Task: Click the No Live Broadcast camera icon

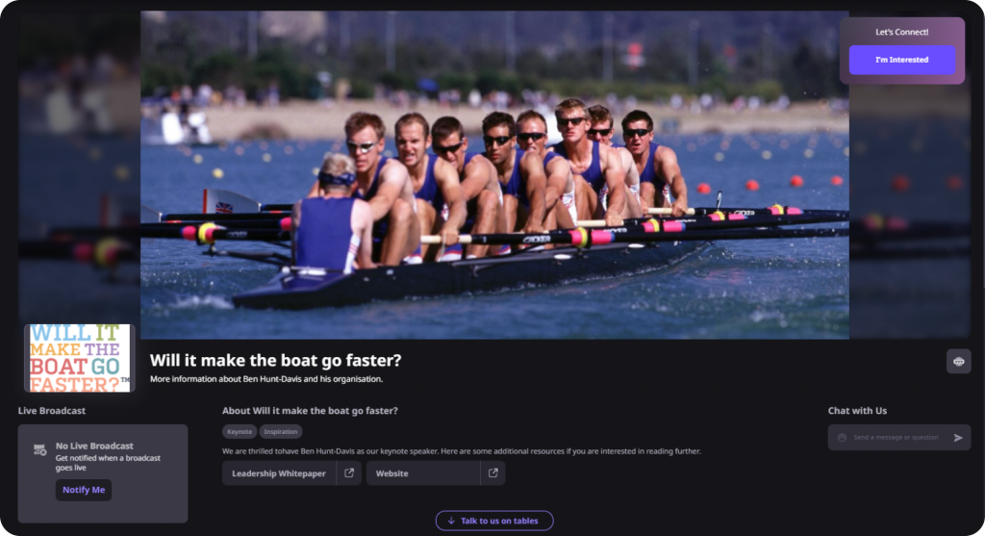Action: (x=39, y=450)
